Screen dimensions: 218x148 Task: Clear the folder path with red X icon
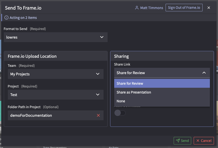pyautogui.click(x=98, y=115)
